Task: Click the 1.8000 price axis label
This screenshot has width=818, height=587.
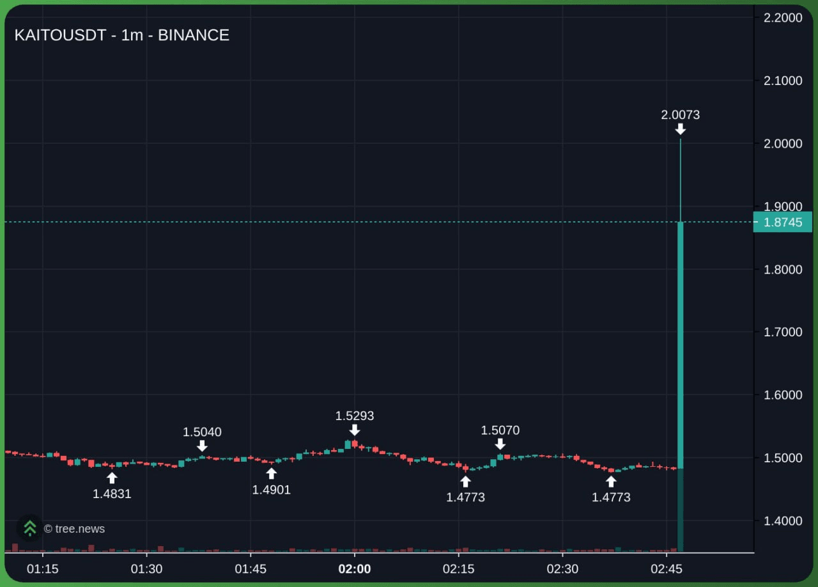Action: click(x=783, y=269)
